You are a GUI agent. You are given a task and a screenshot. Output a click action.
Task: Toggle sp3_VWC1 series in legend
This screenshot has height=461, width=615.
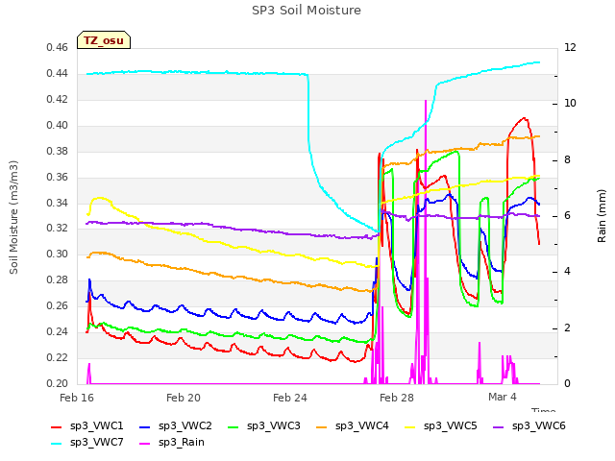tap(87, 426)
